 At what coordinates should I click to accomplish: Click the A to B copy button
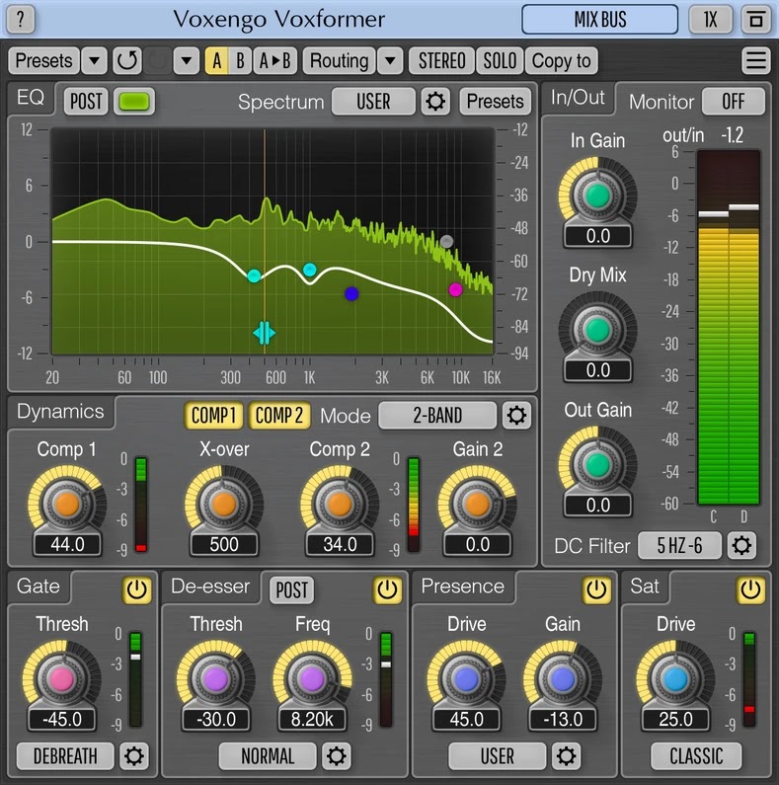(274, 61)
